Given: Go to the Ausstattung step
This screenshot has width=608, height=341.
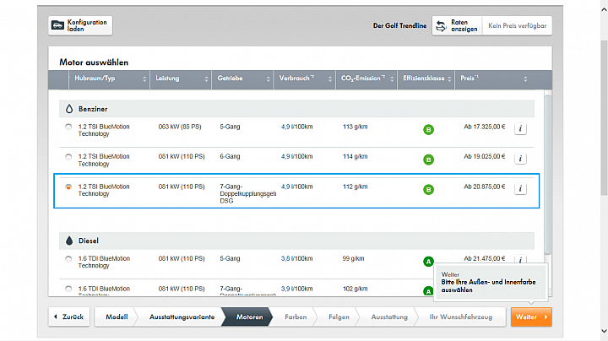Looking at the screenshot, I should point(389,317).
